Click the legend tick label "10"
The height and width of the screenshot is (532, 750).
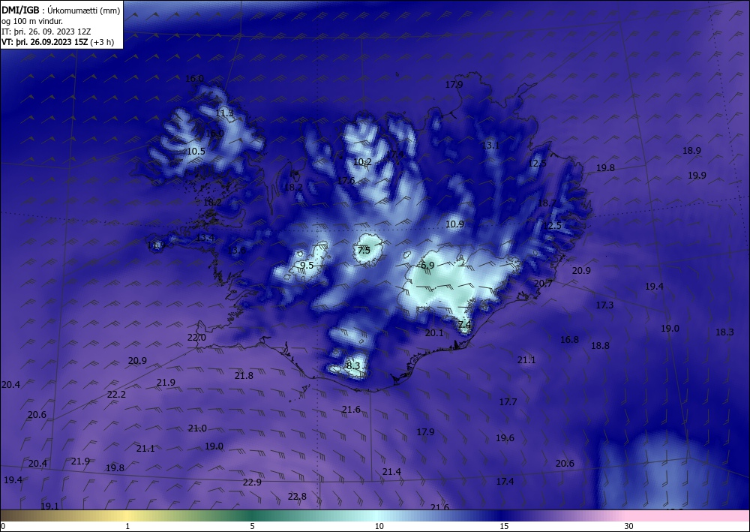coord(379,526)
